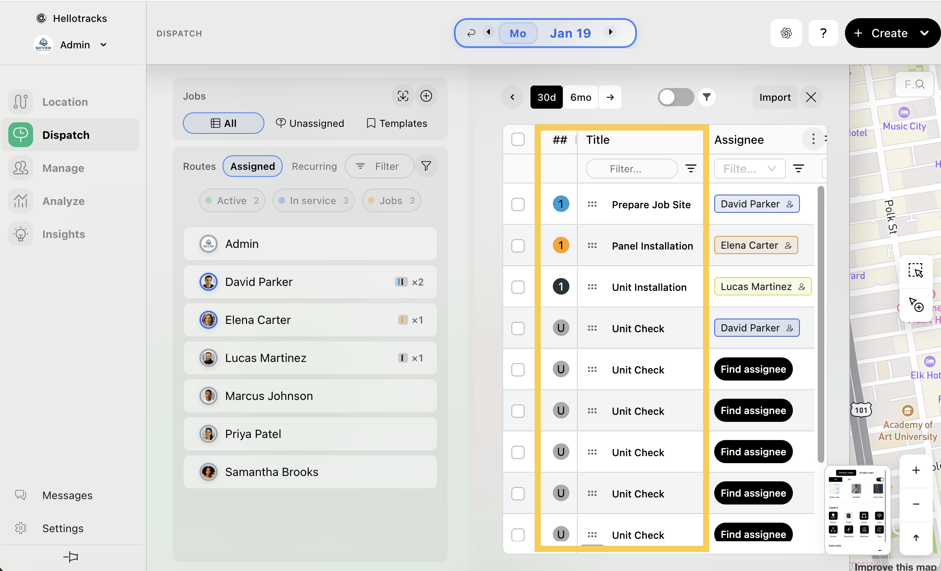Viewport: 941px width, 571px height.
Task: Click the Title column filter field
Action: [x=631, y=169]
